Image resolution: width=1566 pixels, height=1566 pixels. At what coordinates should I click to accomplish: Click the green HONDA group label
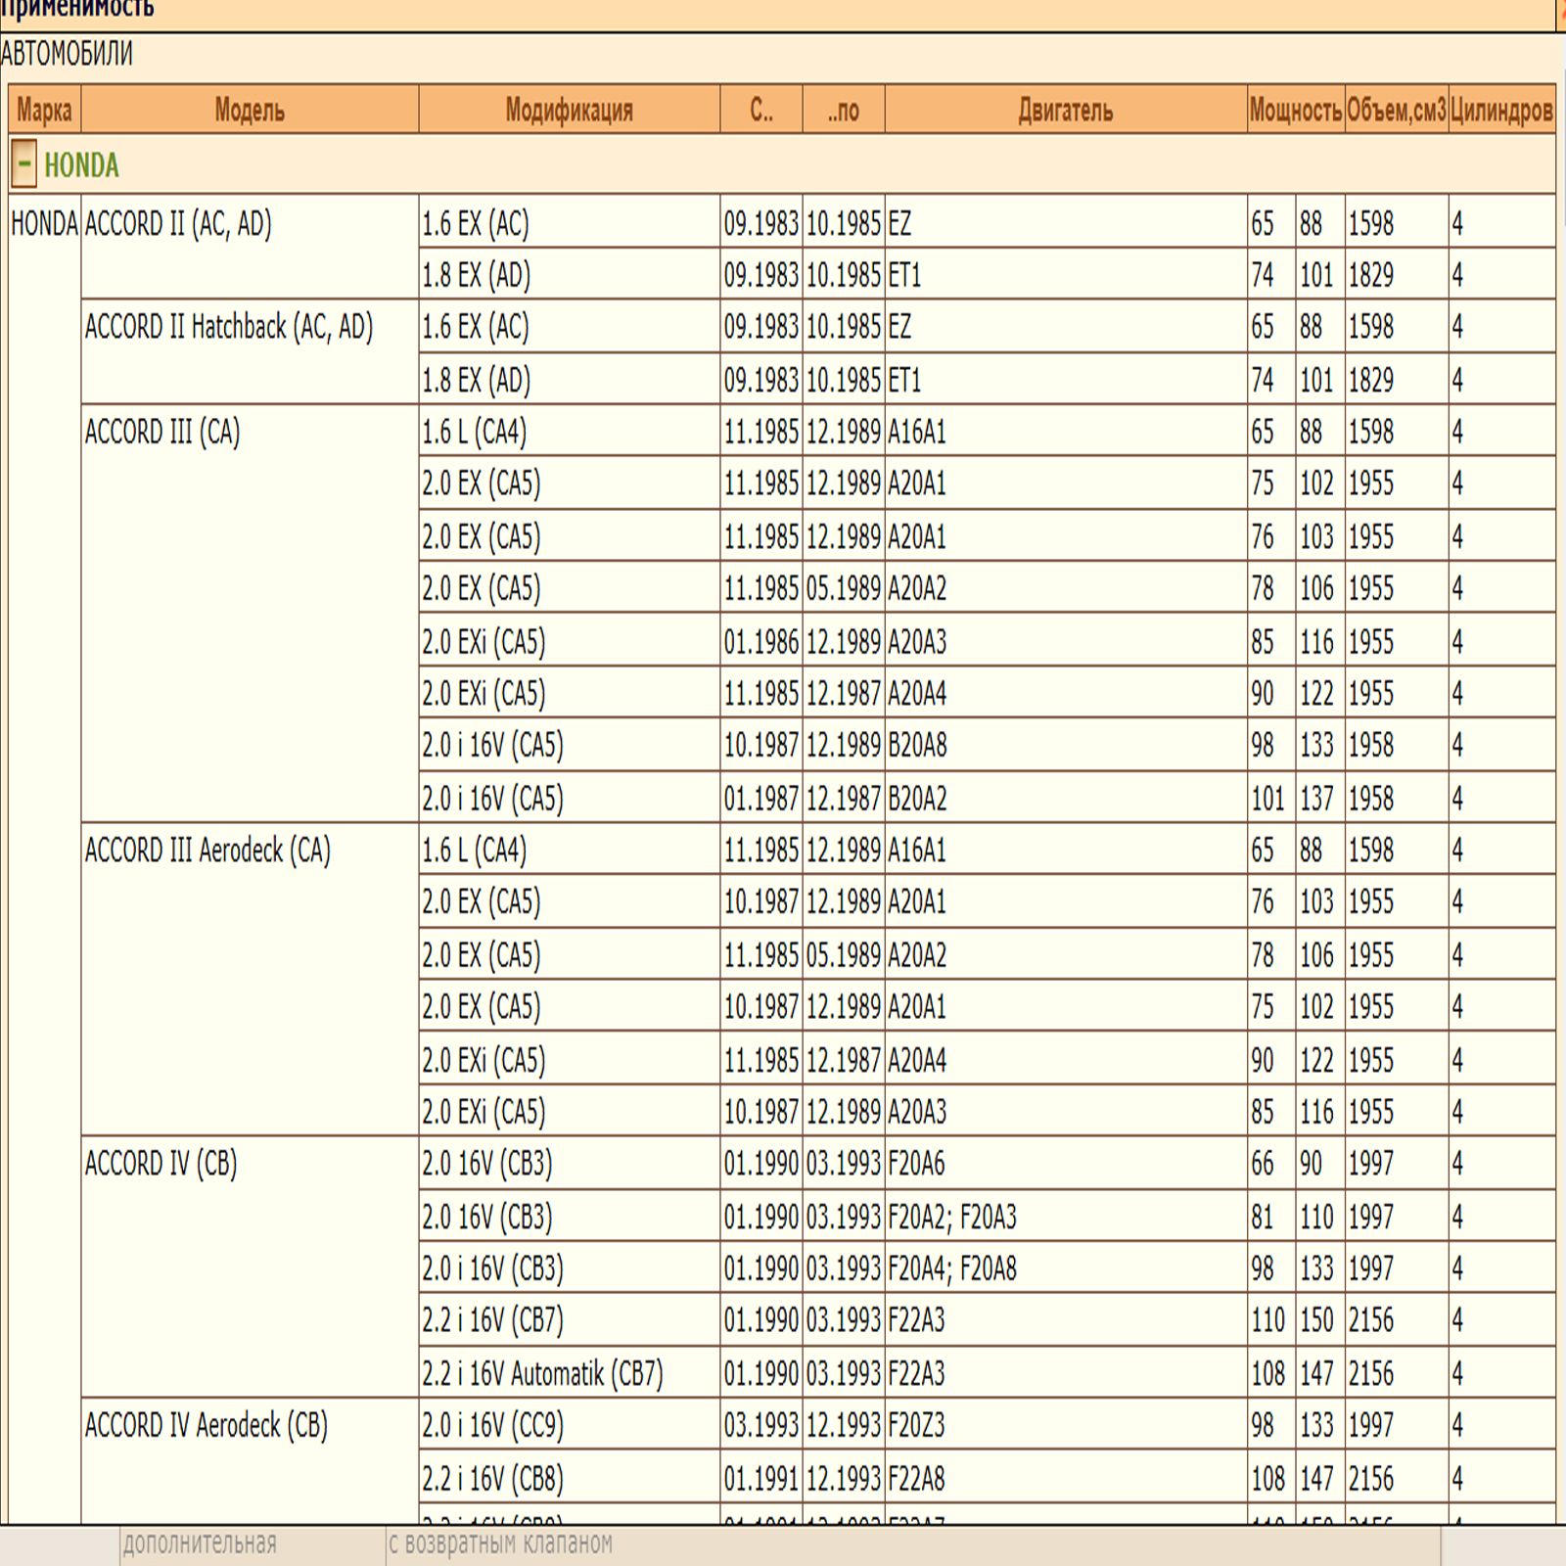[81, 165]
